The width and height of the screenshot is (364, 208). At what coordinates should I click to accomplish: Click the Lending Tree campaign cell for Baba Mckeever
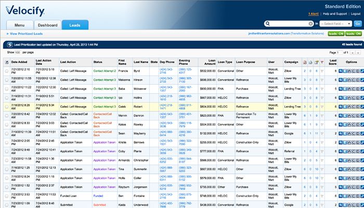click(292, 89)
